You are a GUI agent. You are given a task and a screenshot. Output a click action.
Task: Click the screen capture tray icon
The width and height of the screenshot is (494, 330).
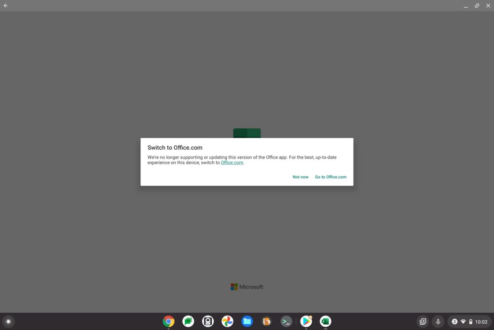pos(423,321)
